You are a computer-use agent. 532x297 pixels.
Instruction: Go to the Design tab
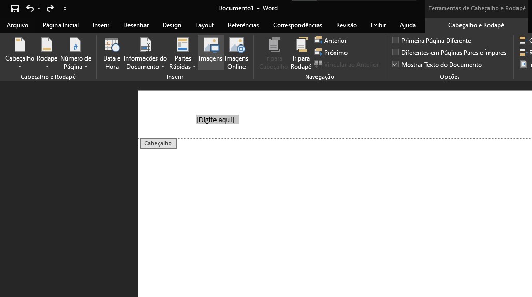point(171,25)
